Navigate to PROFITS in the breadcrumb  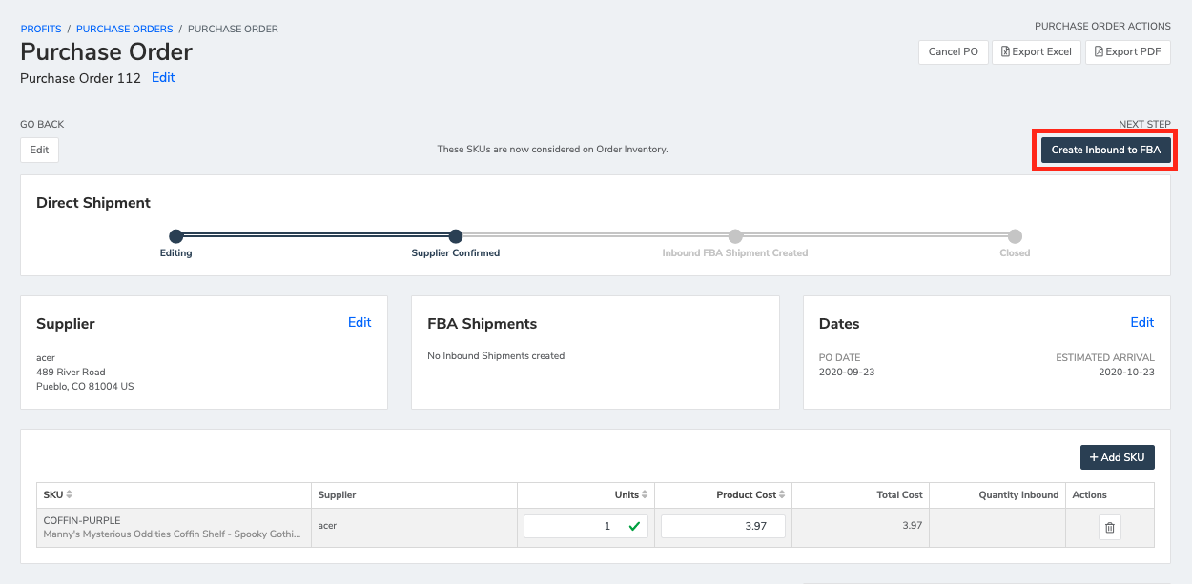[41, 29]
